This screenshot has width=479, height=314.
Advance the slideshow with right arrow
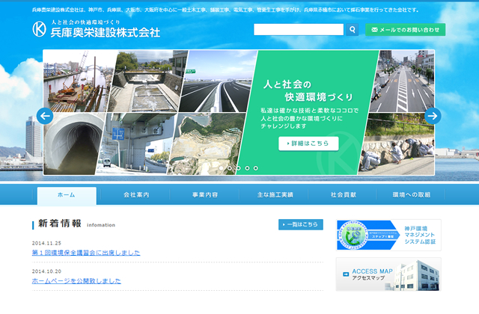click(x=433, y=116)
